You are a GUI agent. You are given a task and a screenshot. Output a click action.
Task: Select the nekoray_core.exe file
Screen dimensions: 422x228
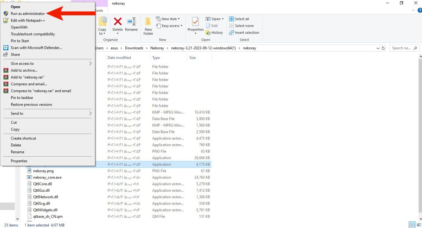(x=47, y=177)
